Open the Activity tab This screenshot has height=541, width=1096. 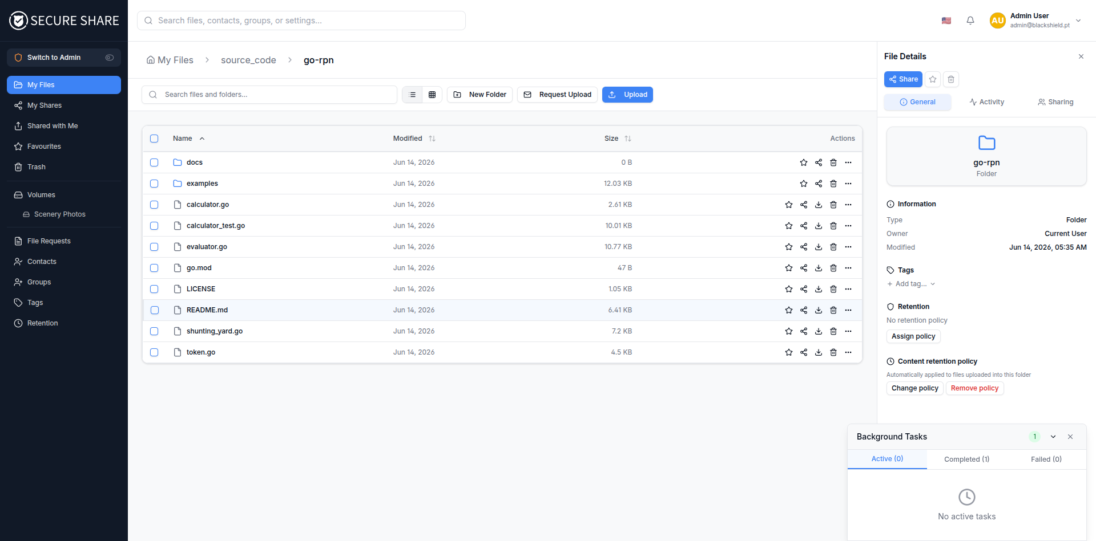(x=986, y=102)
